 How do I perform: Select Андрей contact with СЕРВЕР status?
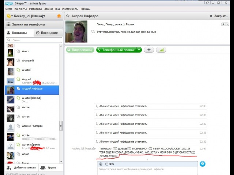(x=32, y=81)
